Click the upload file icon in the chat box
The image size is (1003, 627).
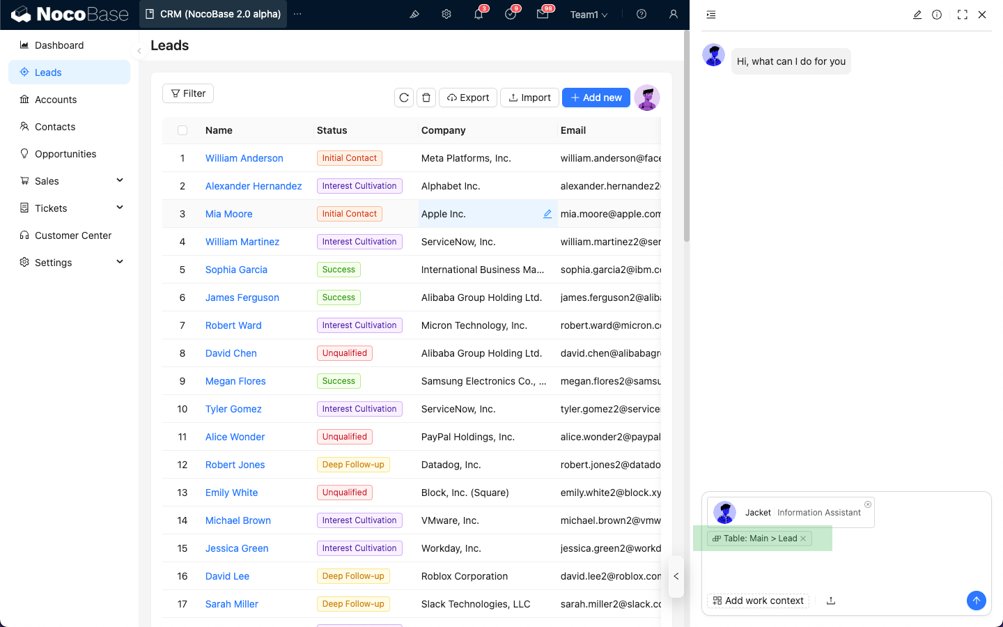831,601
